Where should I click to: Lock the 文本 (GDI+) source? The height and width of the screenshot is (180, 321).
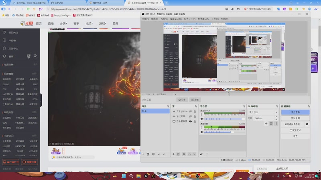click(x=195, y=112)
